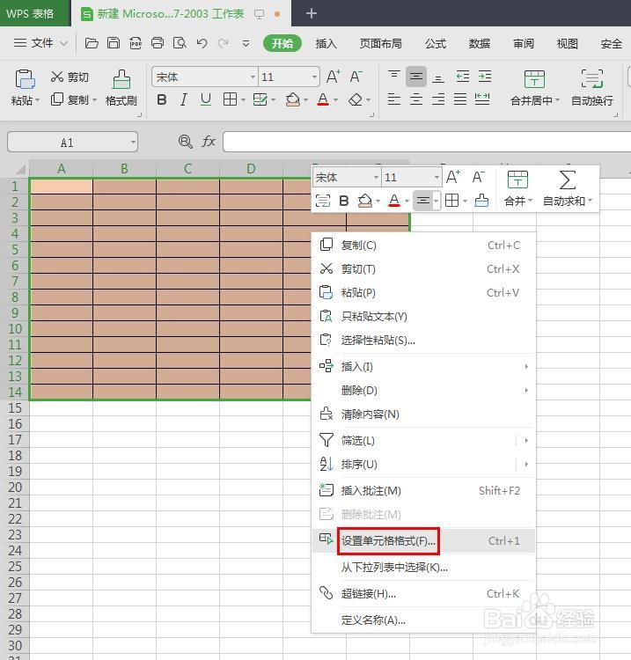Click the Merge and Center icon
This screenshot has height=660, width=631.
click(x=534, y=79)
